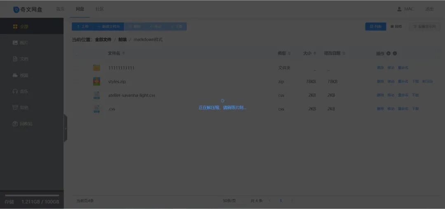Click the toolbar 移动 button
The height and width of the screenshot is (209, 445).
155,27
